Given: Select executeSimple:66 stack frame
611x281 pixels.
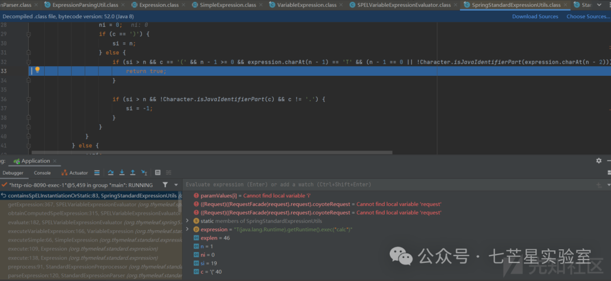Looking at the screenshot, I should coord(91,240).
